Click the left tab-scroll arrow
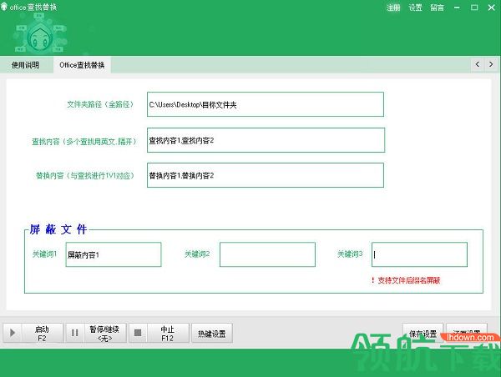This screenshot has width=501, height=377. coord(478,64)
